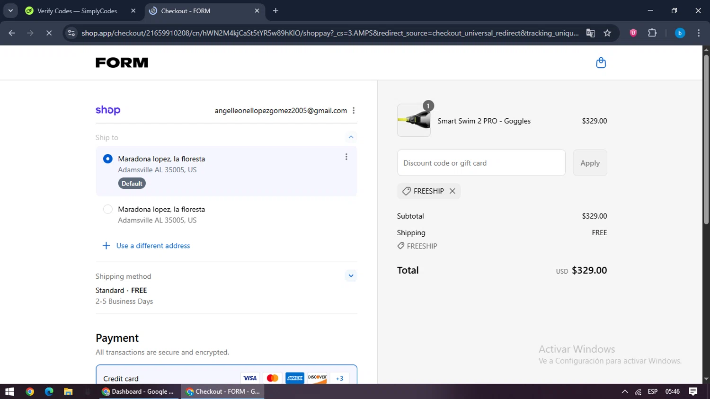
Task: Click the Apply discount button
Action: 590,163
